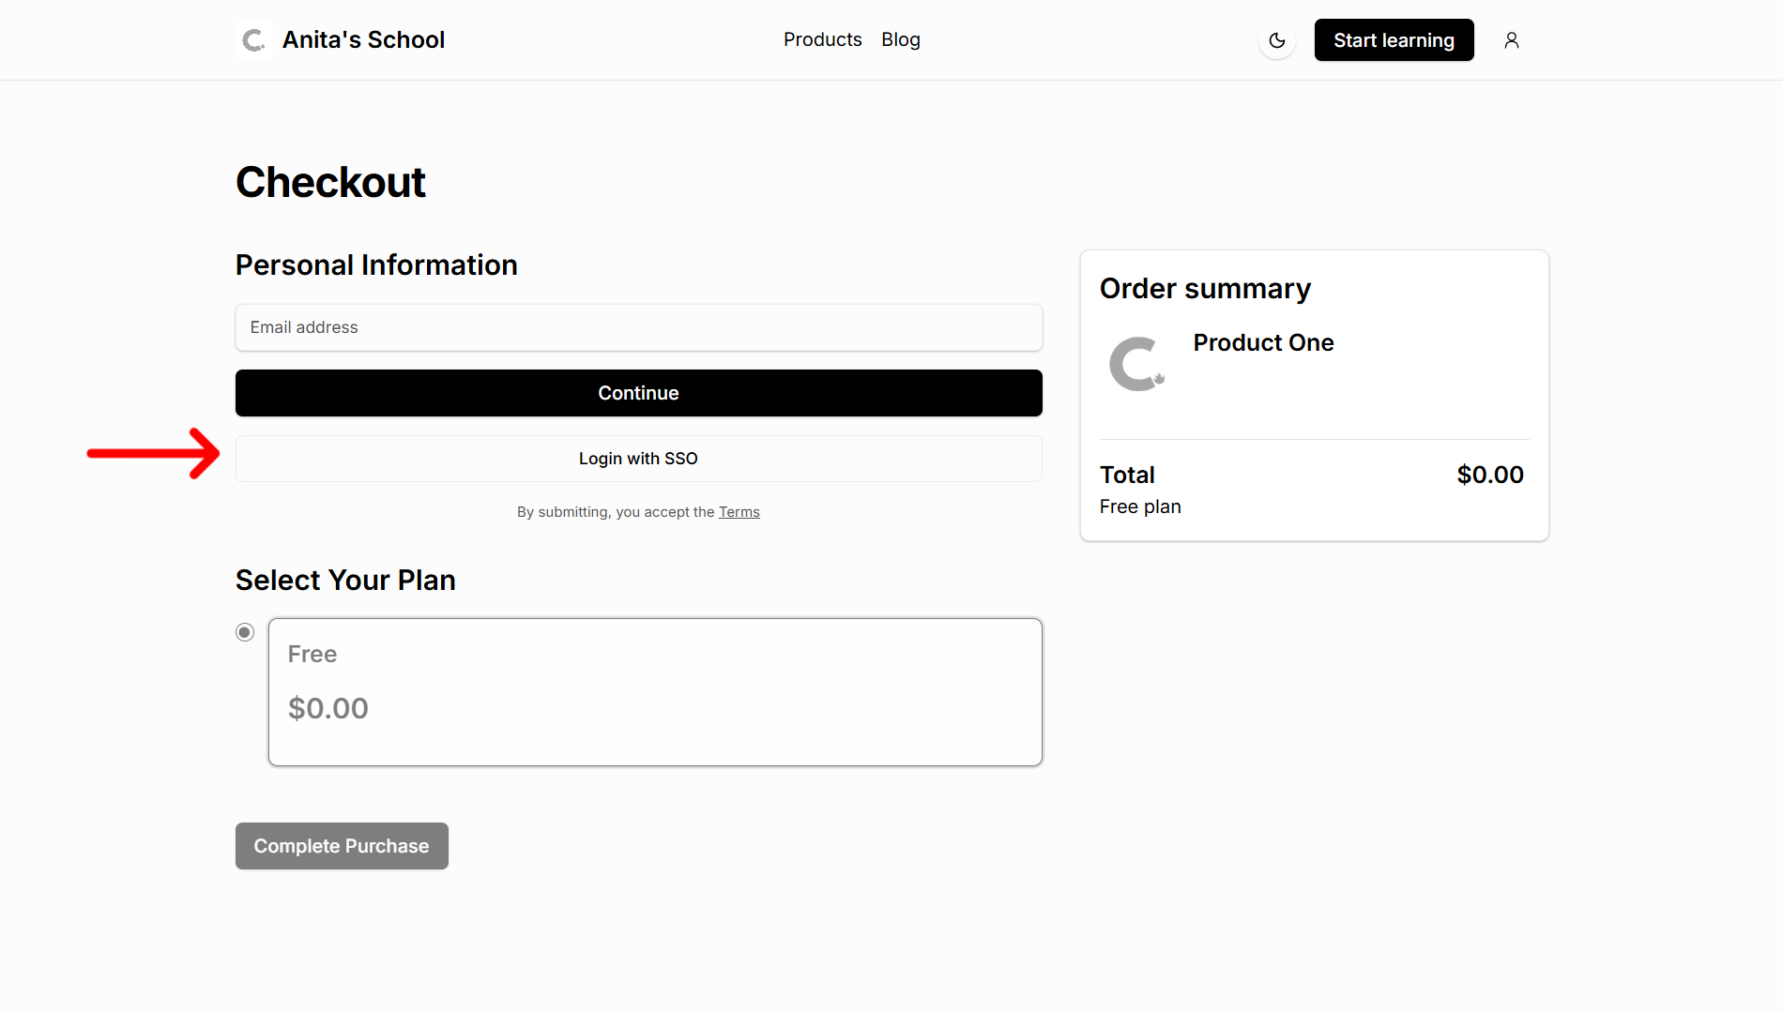The height and width of the screenshot is (1012, 1783).
Task: Select the Free $0.00 plan card
Action: (654, 691)
